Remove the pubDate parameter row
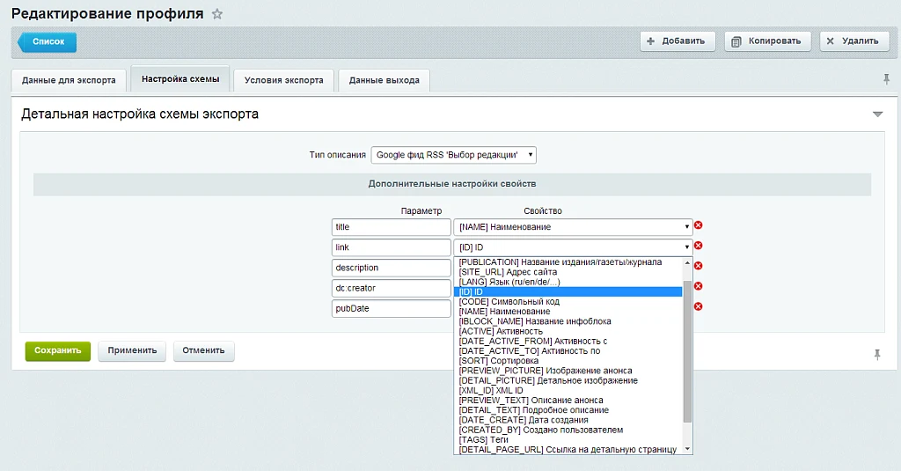Screen dimensions: 901x471 point(698,306)
